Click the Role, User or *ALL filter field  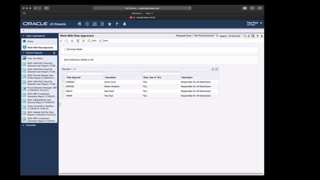click(161, 73)
